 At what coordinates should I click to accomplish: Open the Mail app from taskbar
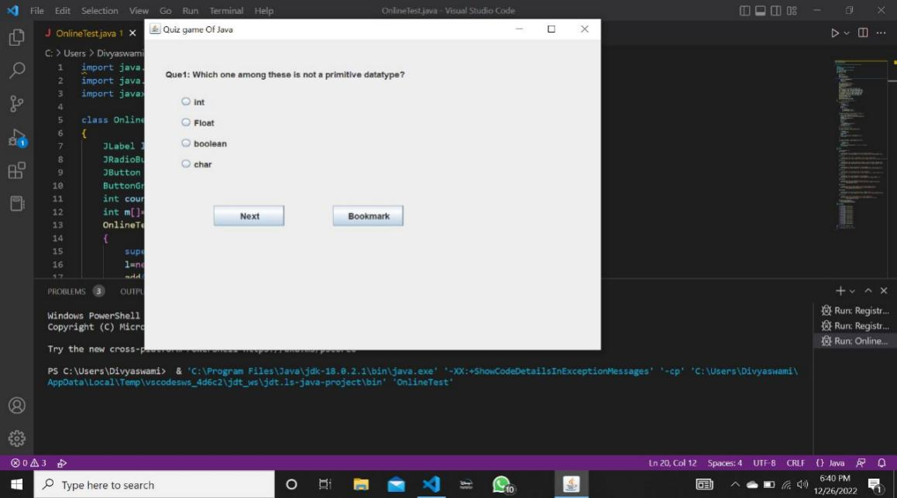[396, 484]
